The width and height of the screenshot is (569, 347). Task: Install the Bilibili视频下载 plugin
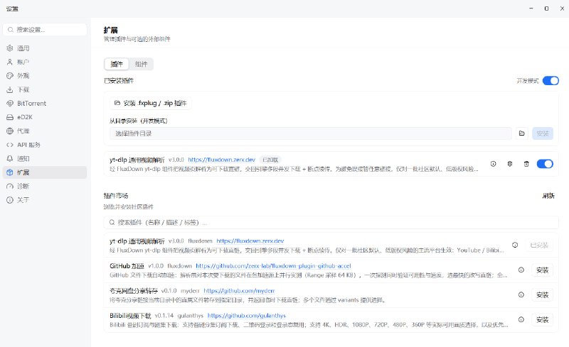coord(542,319)
